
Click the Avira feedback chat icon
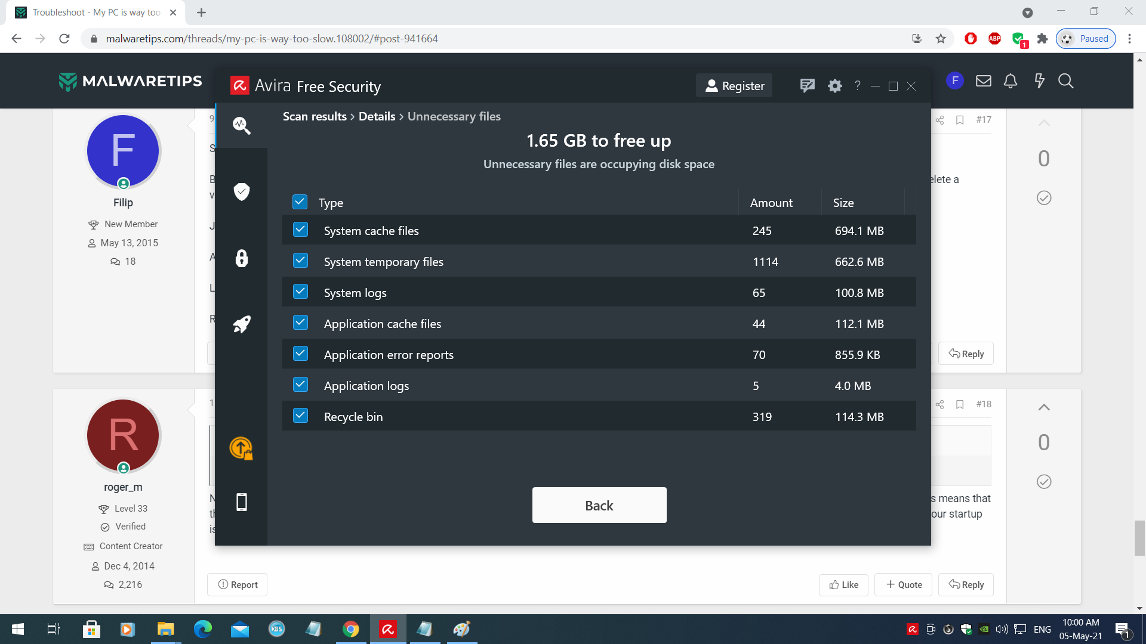pos(807,86)
